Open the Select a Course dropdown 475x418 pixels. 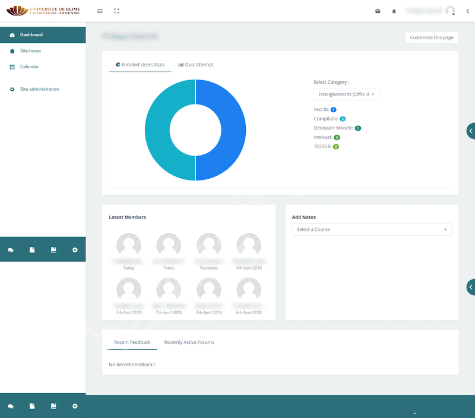pyautogui.click(x=372, y=229)
